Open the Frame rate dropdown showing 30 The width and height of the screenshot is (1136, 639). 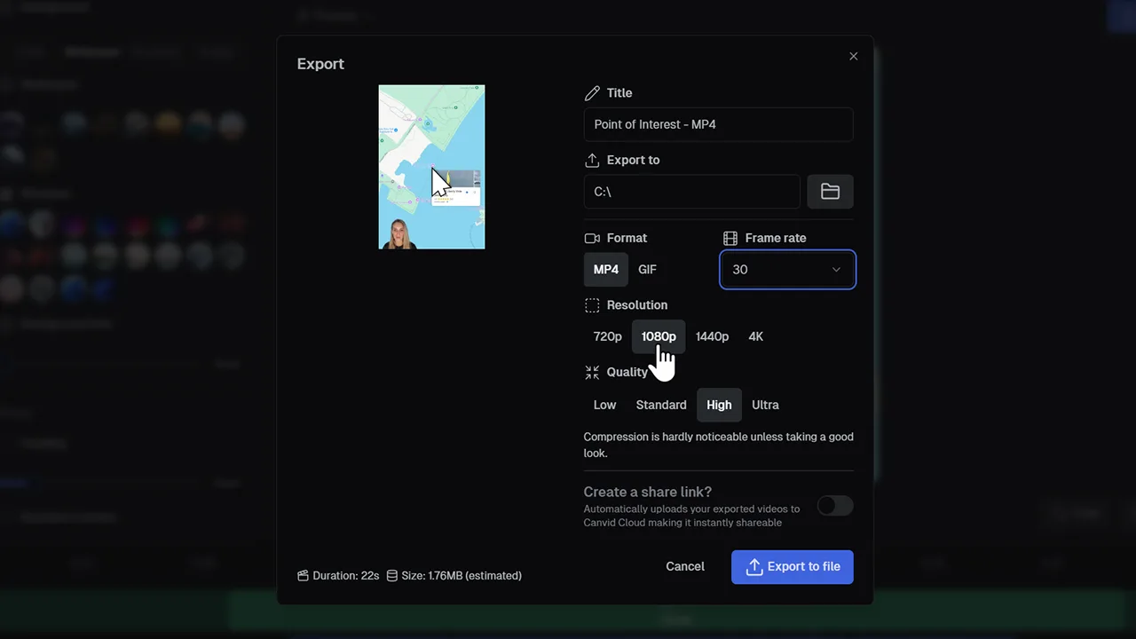point(787,269)
